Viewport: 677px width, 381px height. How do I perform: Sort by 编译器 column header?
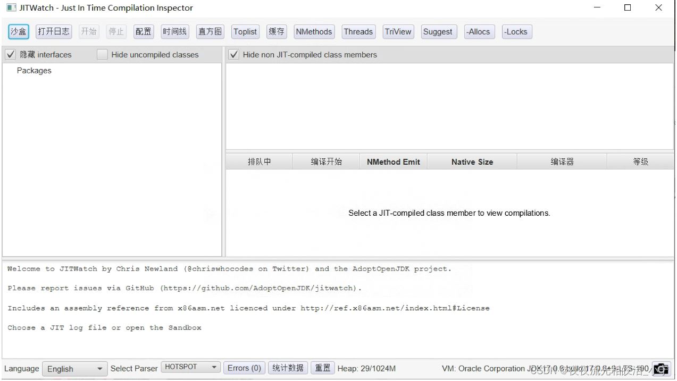(x=562, y=162)
